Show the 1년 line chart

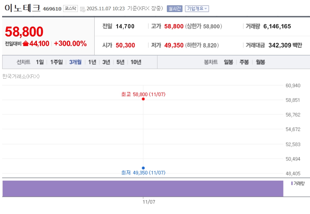[x=92, y=62]
